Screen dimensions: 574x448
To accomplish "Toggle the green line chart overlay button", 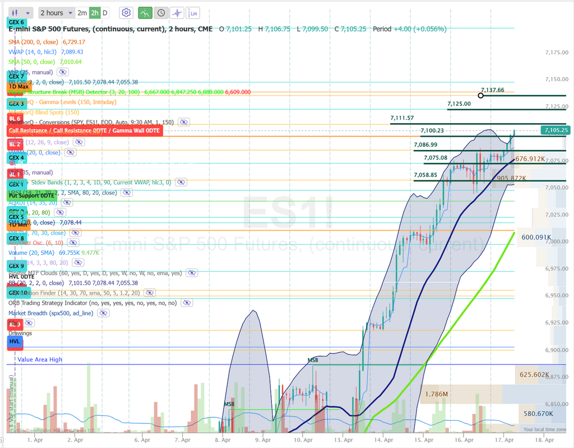I will point(145,12).
